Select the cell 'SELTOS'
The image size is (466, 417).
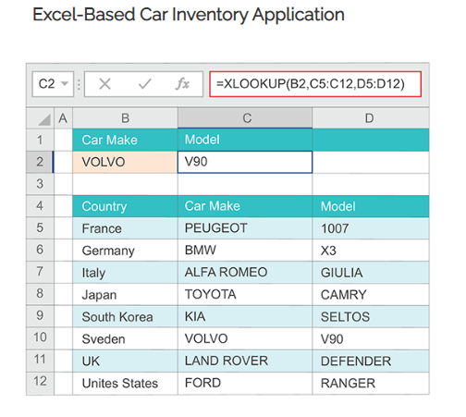371,316
